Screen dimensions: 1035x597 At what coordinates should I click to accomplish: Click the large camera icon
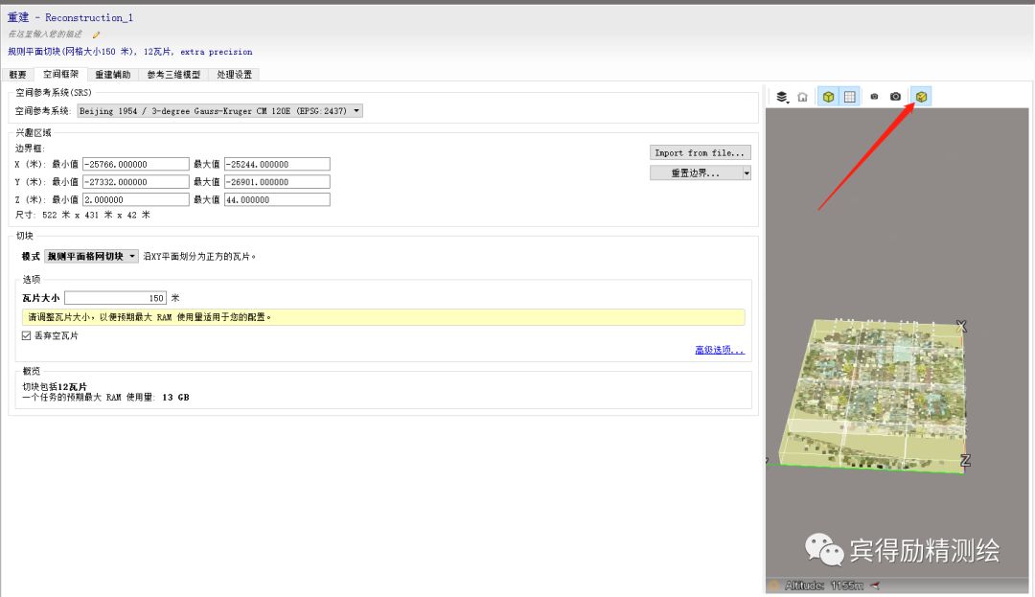(x=895, y=97)
